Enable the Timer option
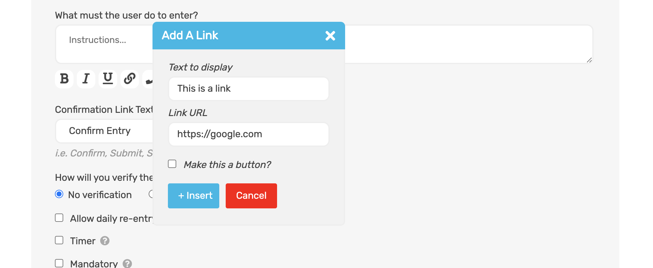653x268 pixels. [59, 240]
